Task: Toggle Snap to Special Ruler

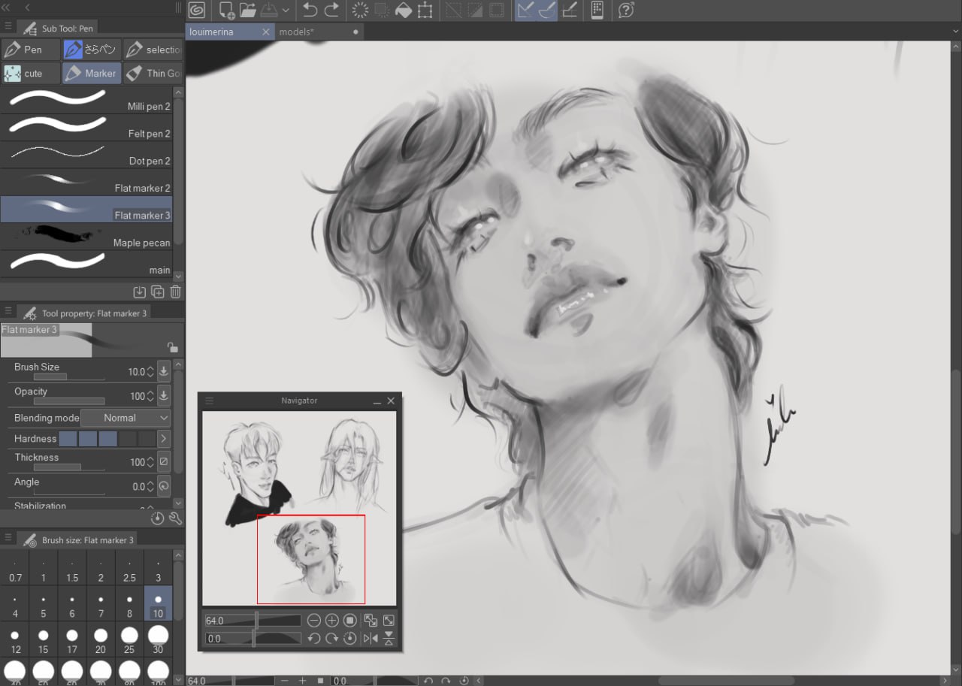Action: click(x=547, y=11)
